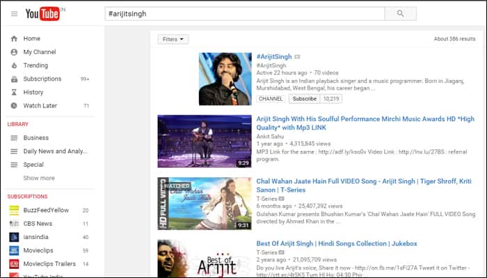Click the SUBSCRIPTIONS section heading

27,197
